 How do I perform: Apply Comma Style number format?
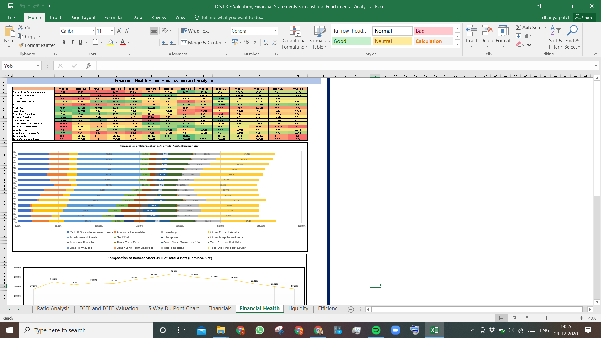coord(255,42)
